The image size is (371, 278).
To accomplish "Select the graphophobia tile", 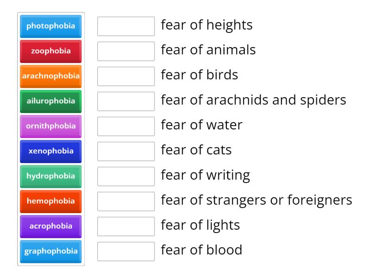I will (51, 252).
